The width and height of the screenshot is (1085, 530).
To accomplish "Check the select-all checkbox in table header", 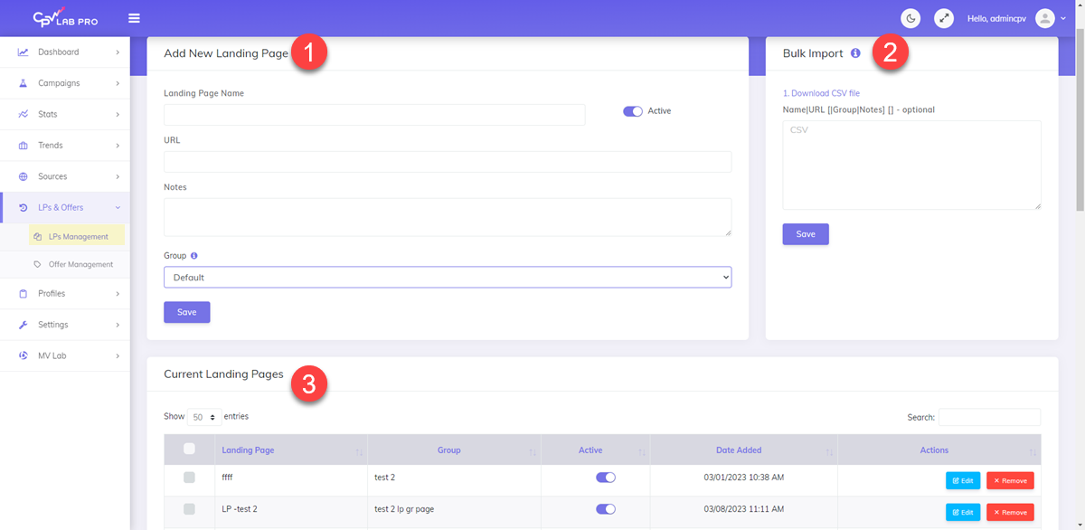I will point(189,450).
